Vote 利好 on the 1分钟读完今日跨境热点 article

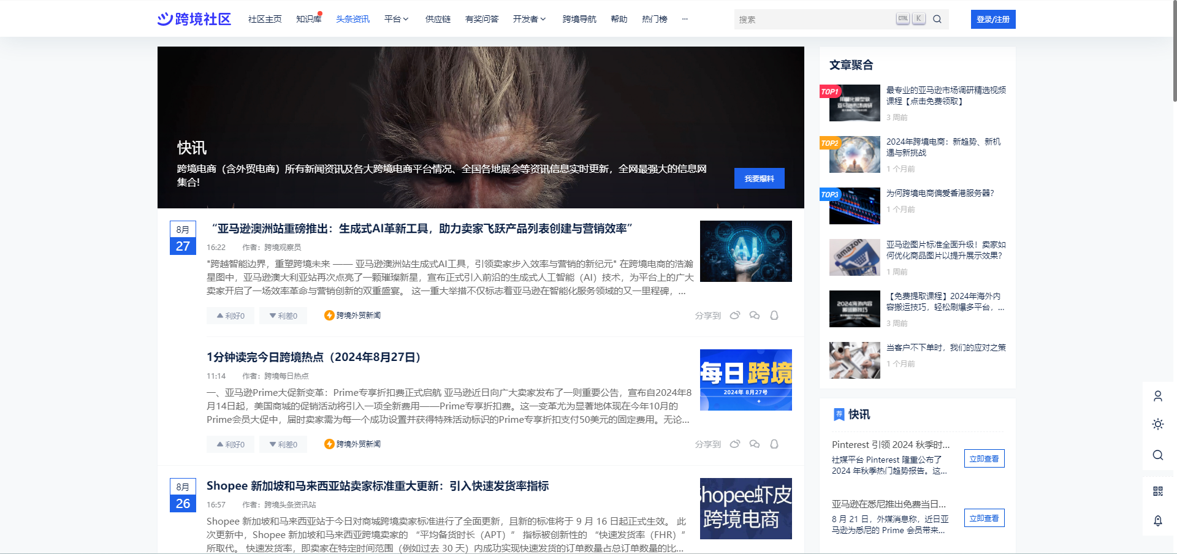(230, 444)
